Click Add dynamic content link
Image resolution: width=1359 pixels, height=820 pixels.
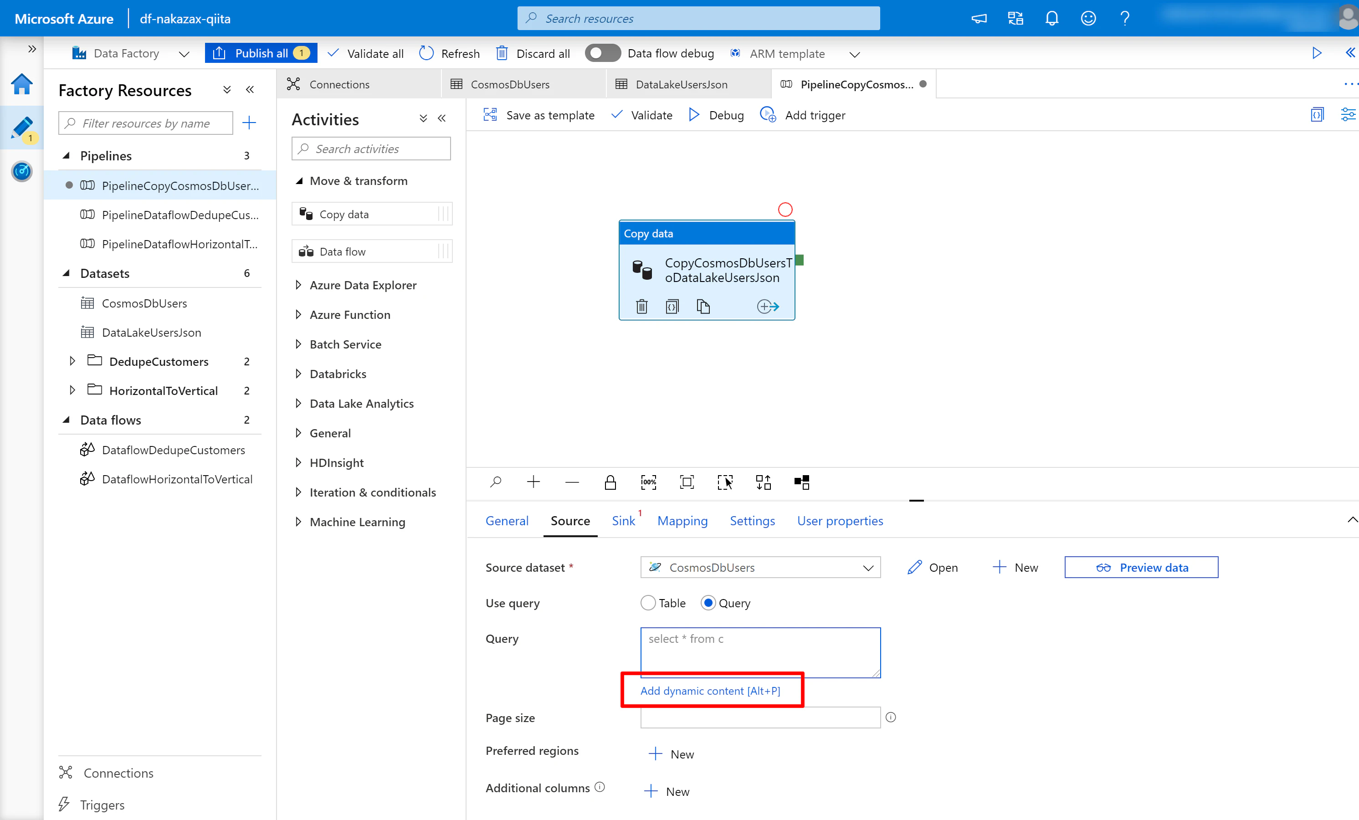click(710, 691)
